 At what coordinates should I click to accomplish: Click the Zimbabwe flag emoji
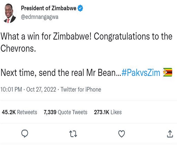tap(167, 72)
